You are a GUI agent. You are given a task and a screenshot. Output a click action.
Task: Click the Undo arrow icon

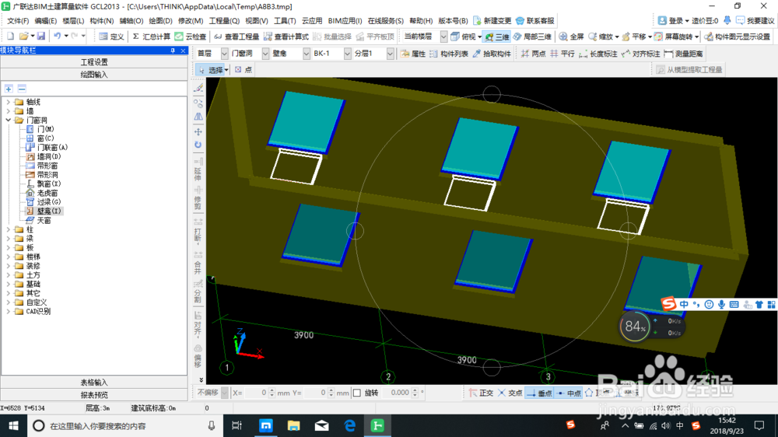(57, 37)
